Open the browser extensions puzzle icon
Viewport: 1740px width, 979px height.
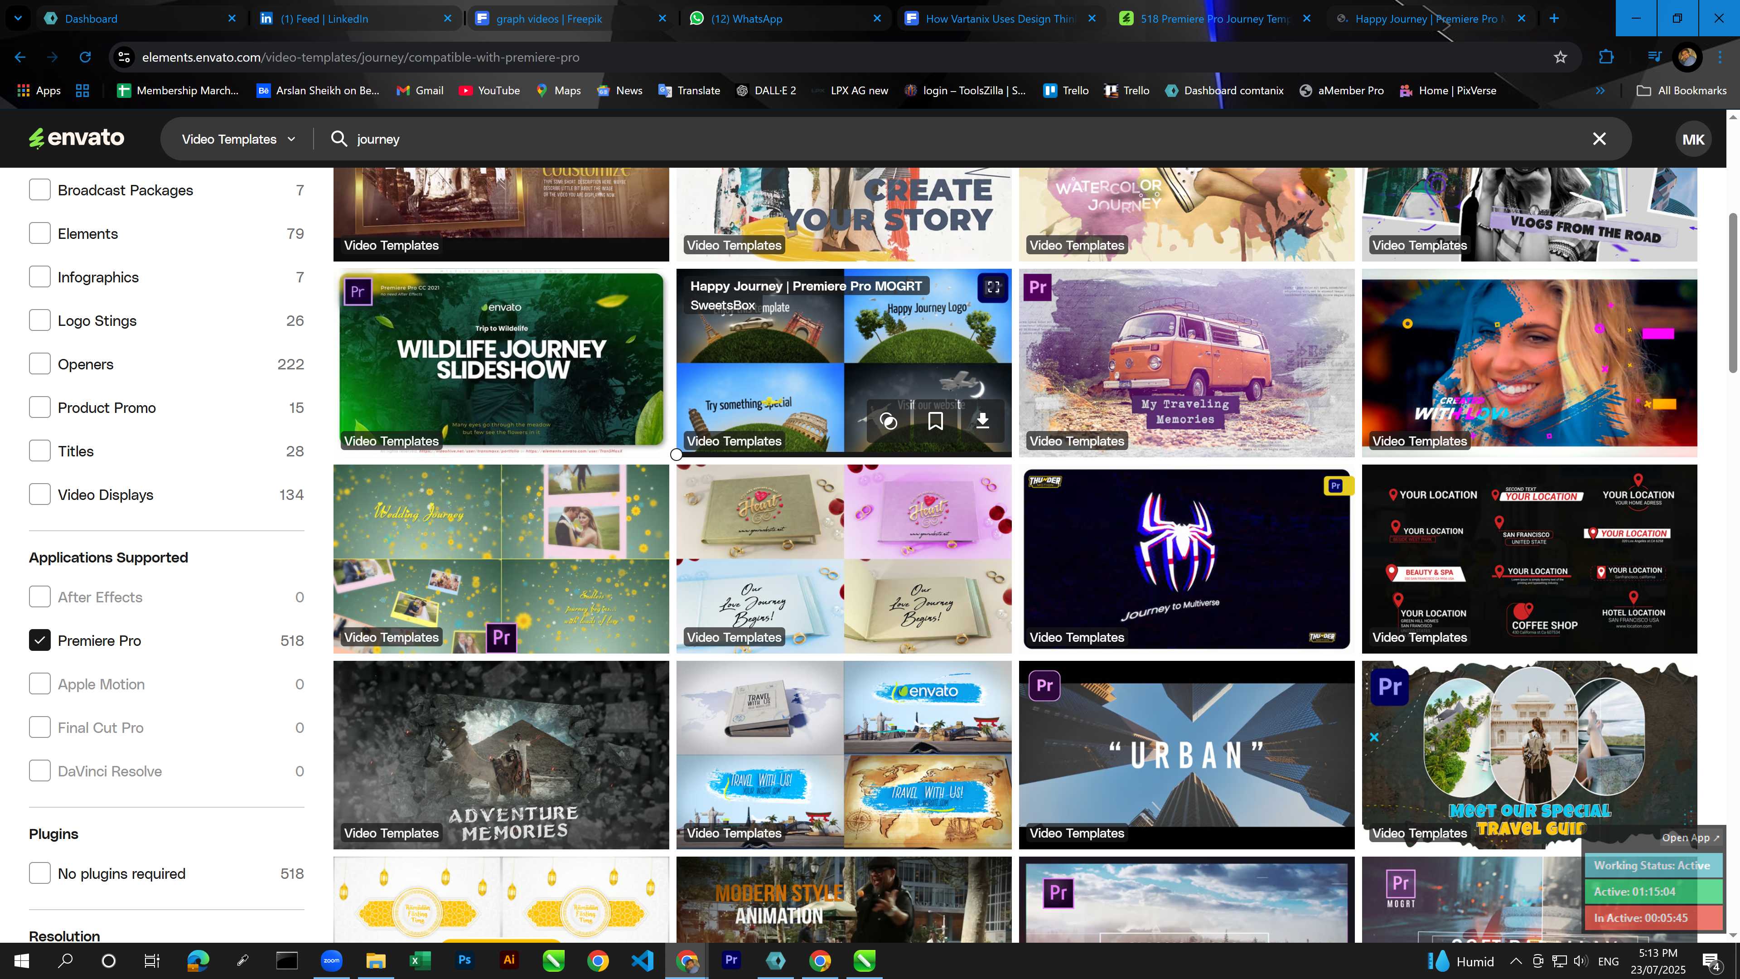pyautogui.click(x=1606, y=58)
